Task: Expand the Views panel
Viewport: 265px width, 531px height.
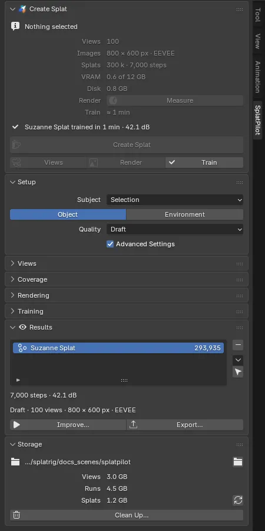Action: 13,263
